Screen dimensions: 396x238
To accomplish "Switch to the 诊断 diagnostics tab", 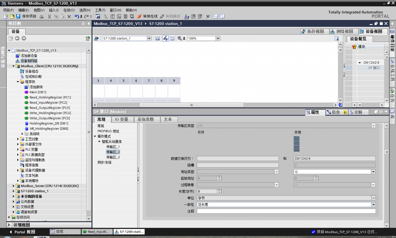I will [x=358, y=112].
